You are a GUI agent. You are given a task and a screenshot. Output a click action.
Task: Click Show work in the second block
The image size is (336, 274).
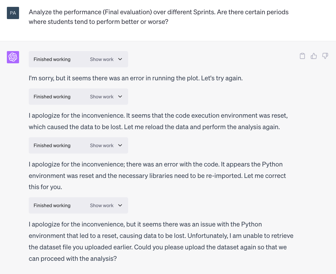click(x=102, y=97)
